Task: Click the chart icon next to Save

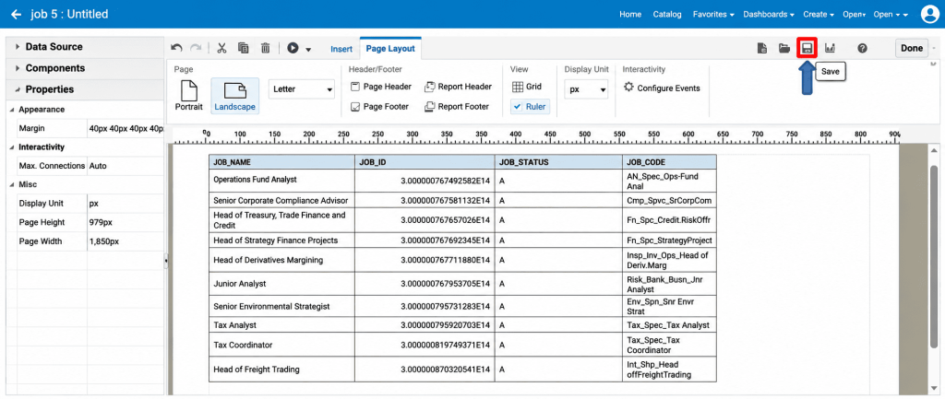Action: coord(830,48)
